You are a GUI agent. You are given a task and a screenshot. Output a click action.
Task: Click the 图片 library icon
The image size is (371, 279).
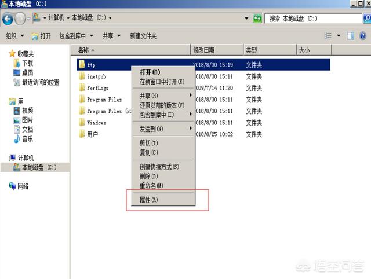click(17, 120)
